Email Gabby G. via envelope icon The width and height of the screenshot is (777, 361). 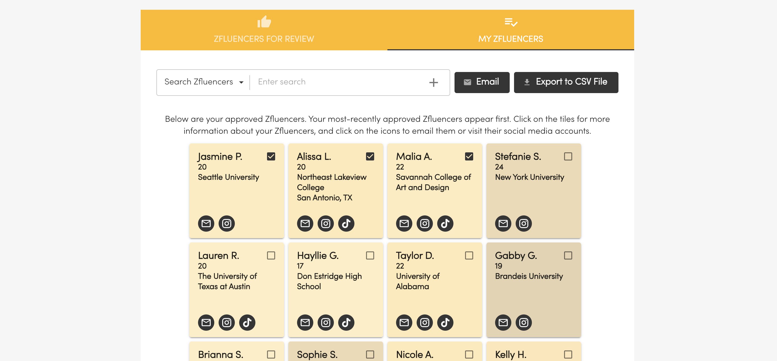point(503,322)
